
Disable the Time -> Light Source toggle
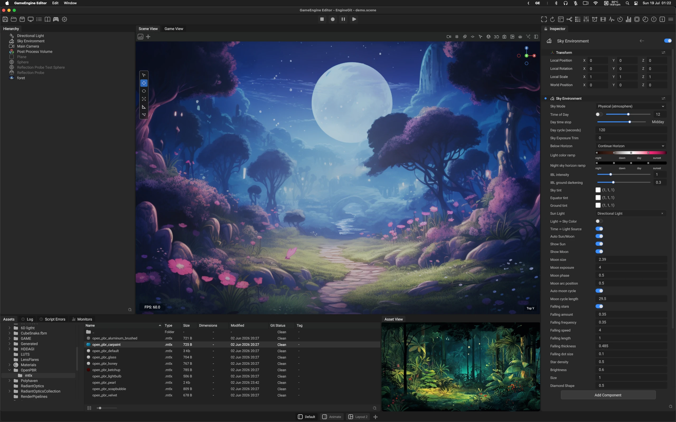click(599, 229)
